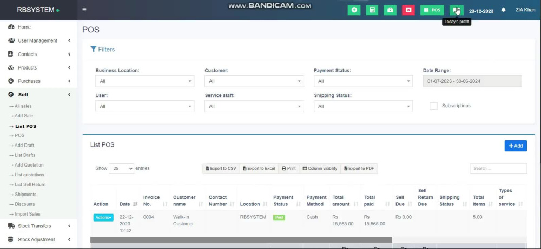The width and height of the screenshot is (541, 249).
Task: Expand Products menu
Action: (x=38, y=68)
